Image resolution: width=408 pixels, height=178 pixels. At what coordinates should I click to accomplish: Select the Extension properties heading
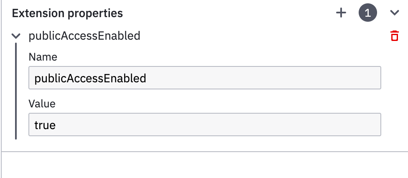coord(67,13)
